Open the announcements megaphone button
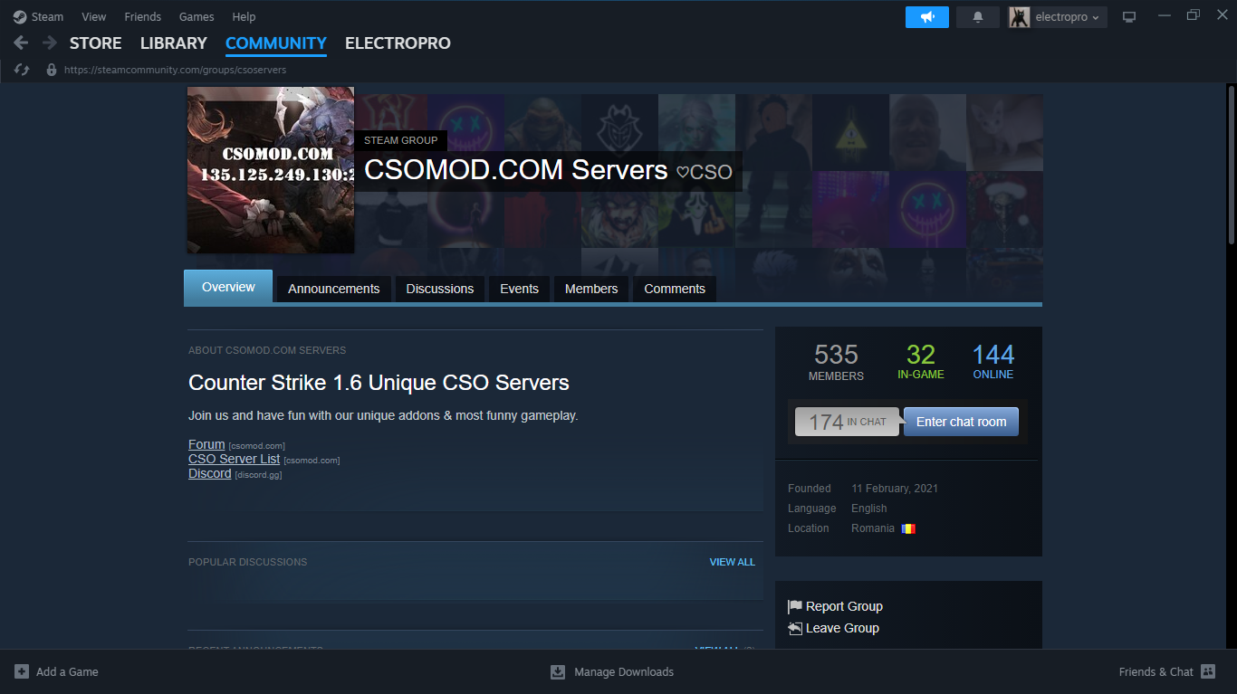Viewport: 1237px width, 694px height. [926, 17]
